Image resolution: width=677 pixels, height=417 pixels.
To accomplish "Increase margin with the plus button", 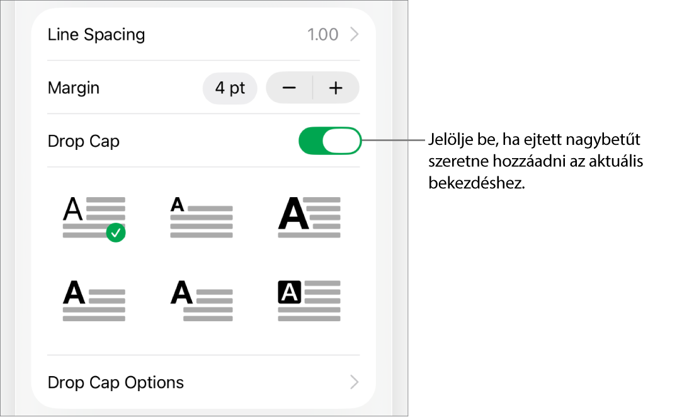I will click(x=336, y=88).
